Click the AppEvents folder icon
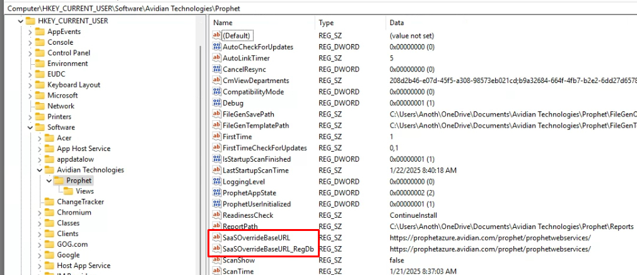637x275 pixels. (40, 31)
